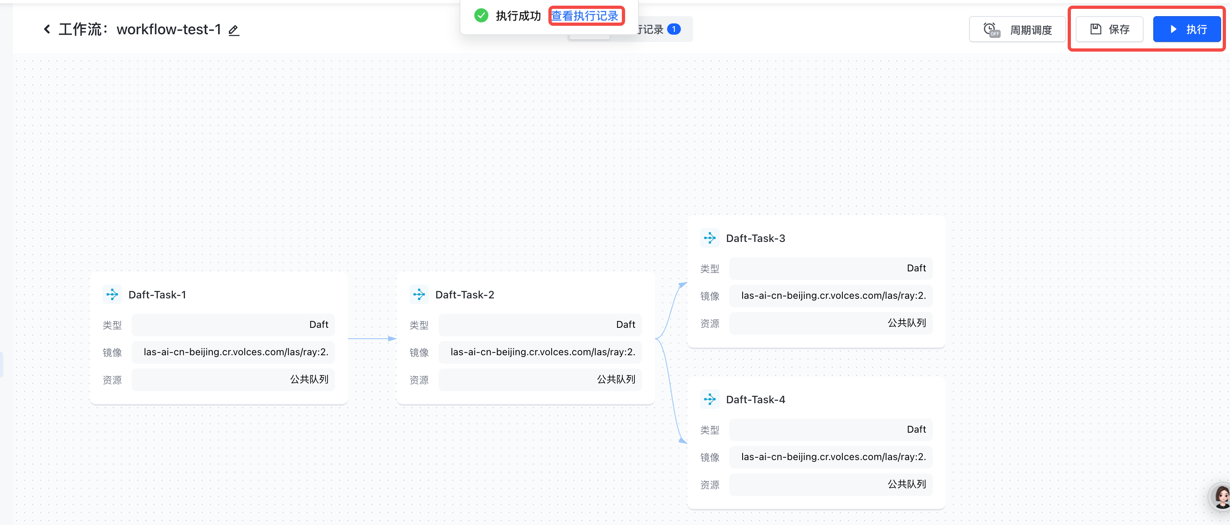Click the arrow connecting Daft-Task-1 to Daft-Task-2
This screenshot has width=1230, height=525.
(372, 339)
